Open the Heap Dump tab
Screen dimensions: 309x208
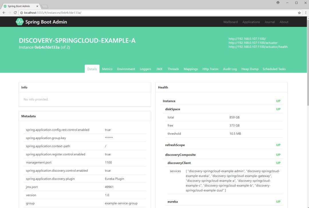coord(250,69)
